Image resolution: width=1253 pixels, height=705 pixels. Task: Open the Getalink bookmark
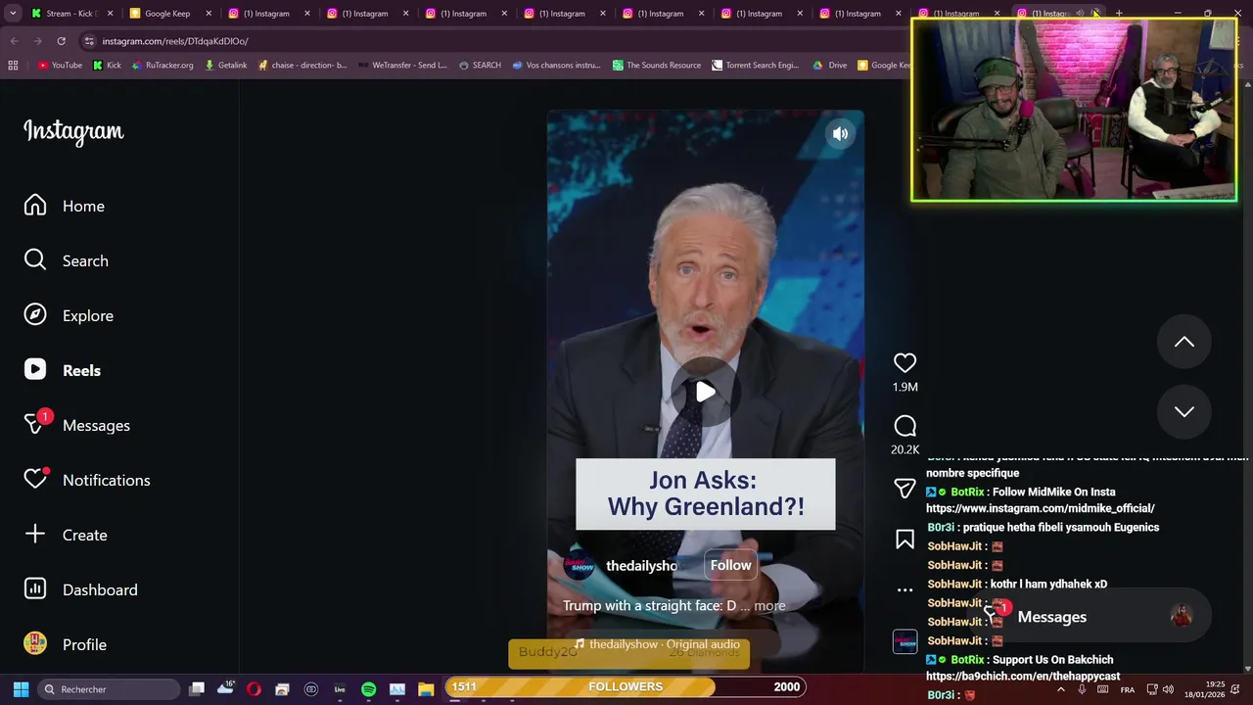225,65
